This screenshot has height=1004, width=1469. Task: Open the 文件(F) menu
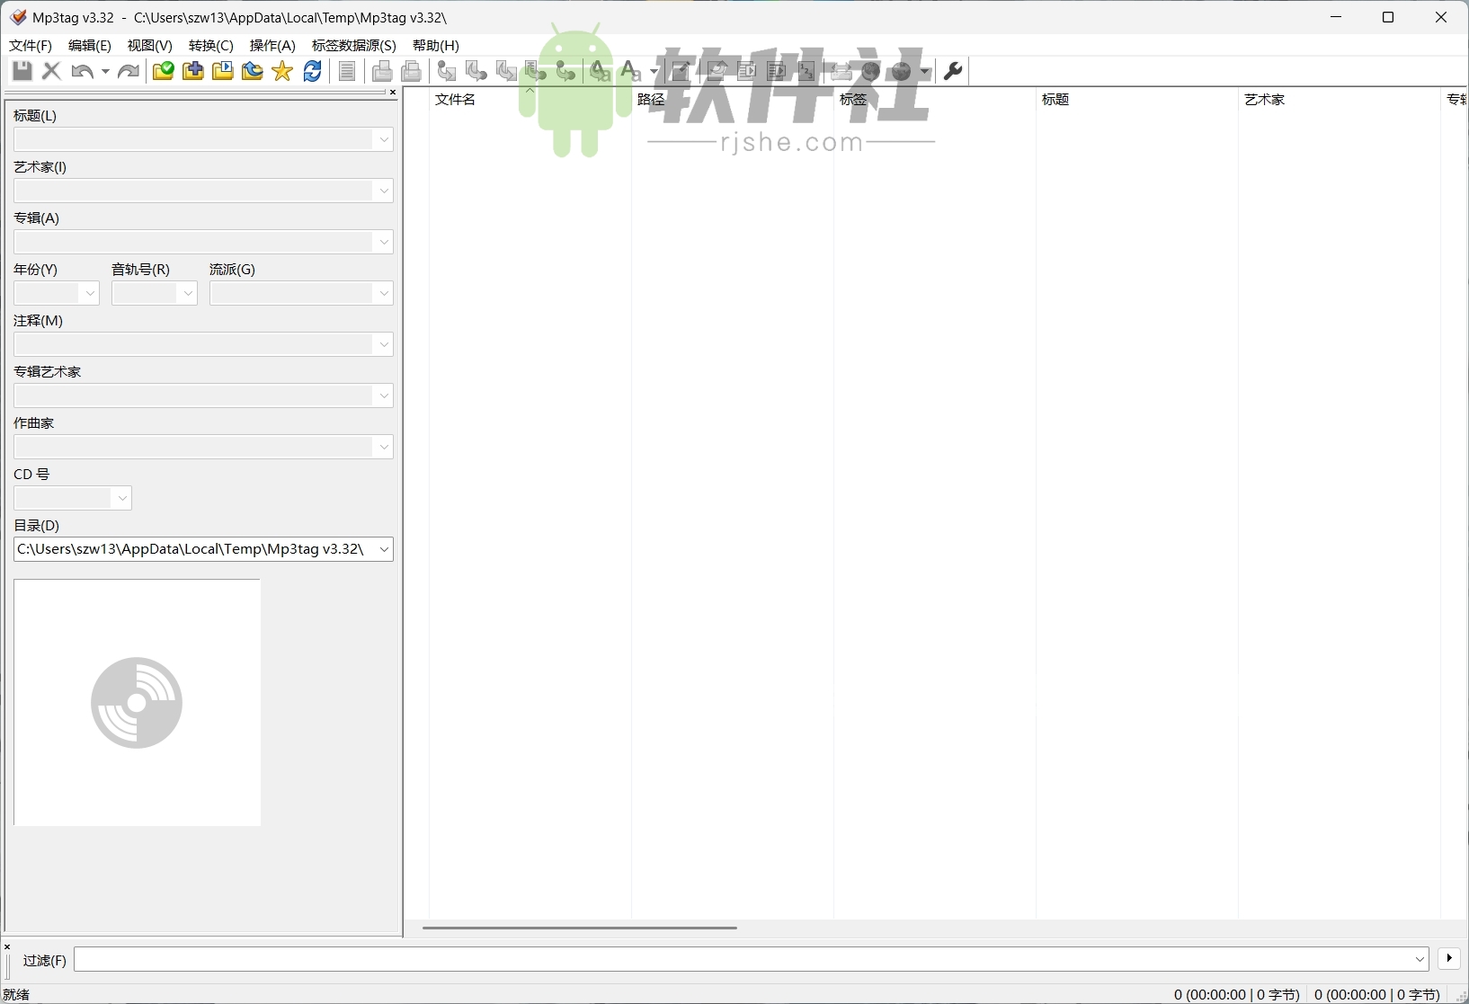click(x=31, y=45)
